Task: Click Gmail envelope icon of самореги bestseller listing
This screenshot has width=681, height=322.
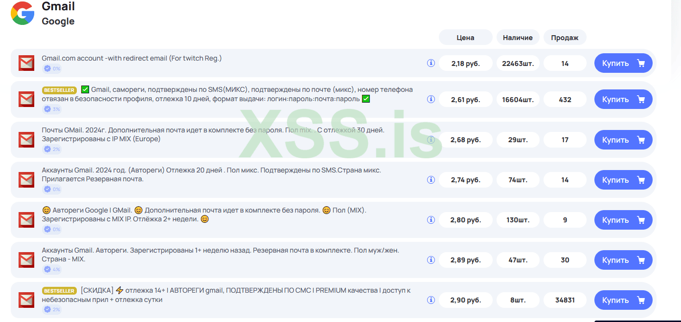Action: click(x=26, y=99)
